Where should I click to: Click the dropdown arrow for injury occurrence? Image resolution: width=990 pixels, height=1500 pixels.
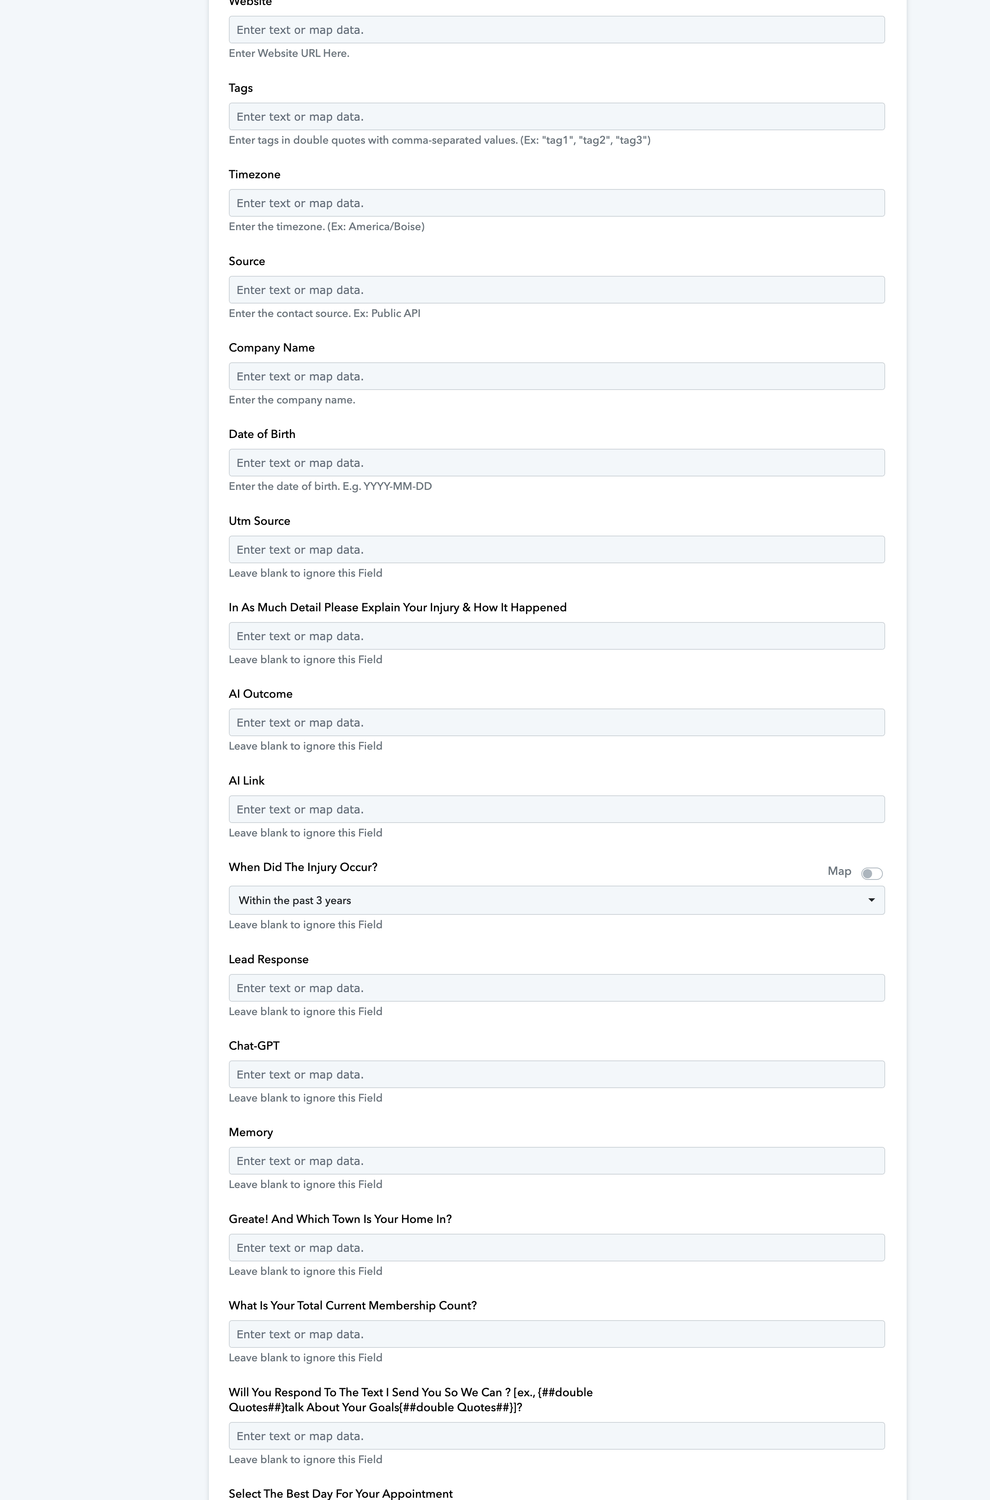871,900
